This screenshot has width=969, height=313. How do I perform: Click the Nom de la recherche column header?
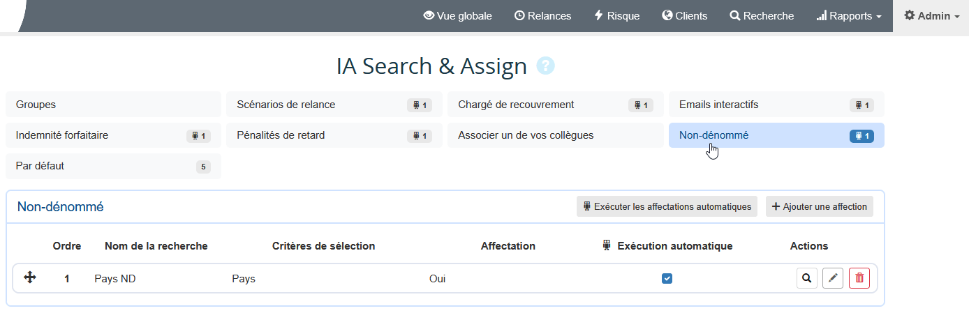156,246
